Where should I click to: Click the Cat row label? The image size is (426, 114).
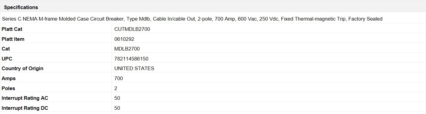click(6, 49)
